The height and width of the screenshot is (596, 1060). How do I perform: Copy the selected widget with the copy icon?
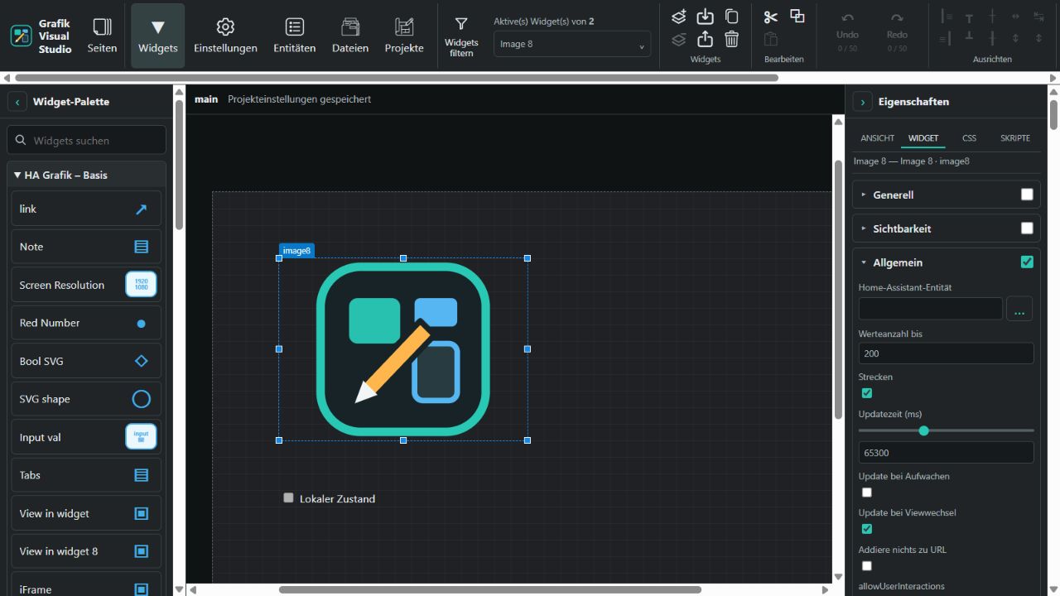click(x=731, y=17)
